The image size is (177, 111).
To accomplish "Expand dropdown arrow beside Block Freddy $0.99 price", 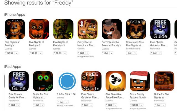I will pyautogui.click(x=142, y=105).
